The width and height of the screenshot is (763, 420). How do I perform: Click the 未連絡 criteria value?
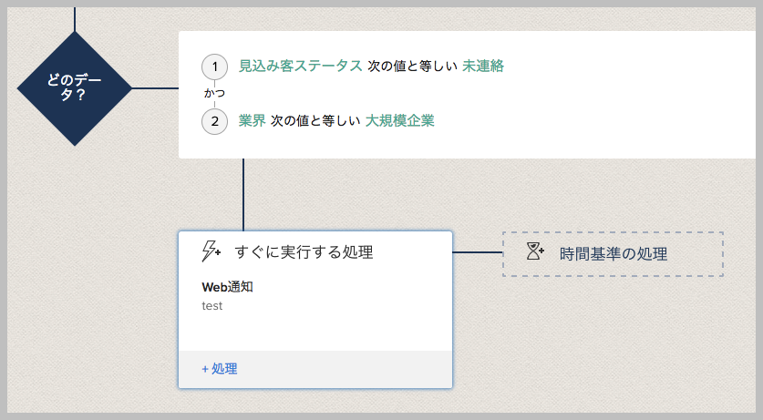pos(483,67)
